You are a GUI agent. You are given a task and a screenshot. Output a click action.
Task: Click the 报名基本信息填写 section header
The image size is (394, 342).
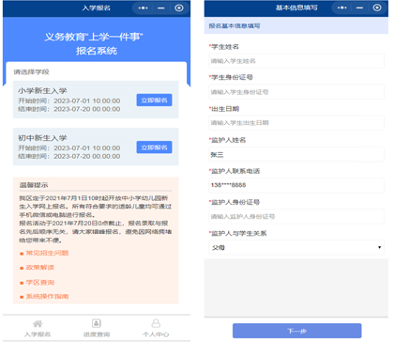click(235, 25)
